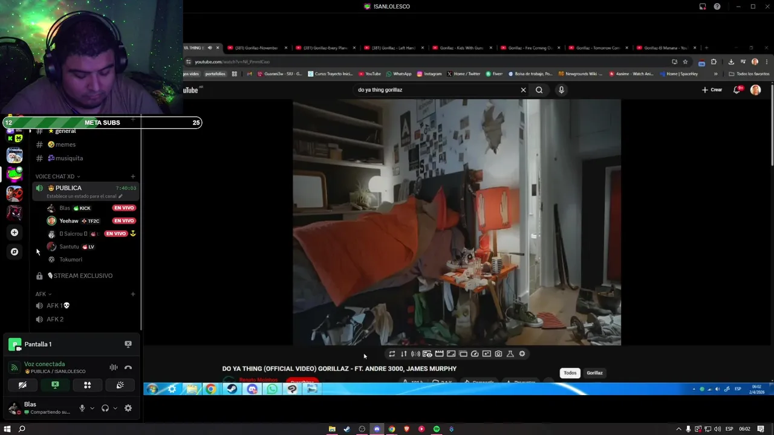Select the Gorillaz filter chip

pyautogui.click(x=594, y=373)
